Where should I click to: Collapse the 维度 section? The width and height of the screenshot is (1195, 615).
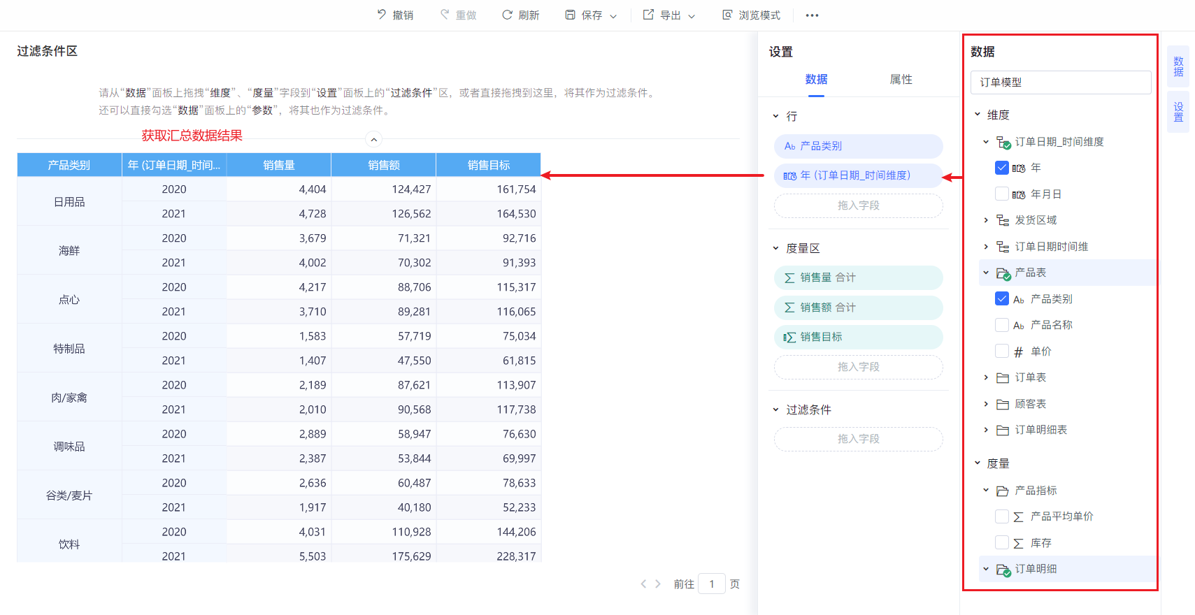click(x=978, y=115)
